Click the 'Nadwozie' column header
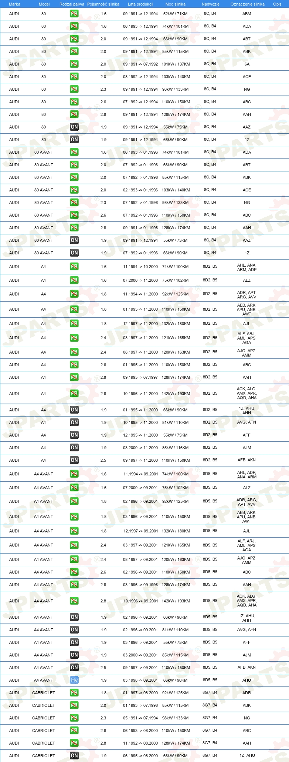The width and height of the screenshot is (289, 762). coord(211,4)
